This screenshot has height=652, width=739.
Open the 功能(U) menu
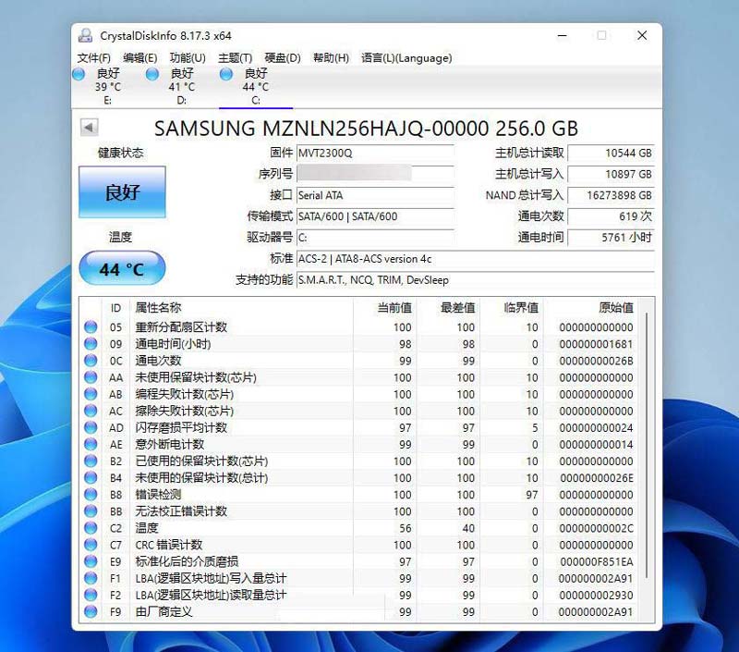tap(188, 57)
